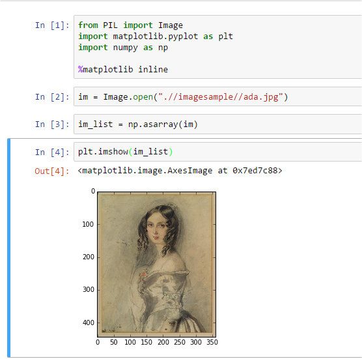Screen dimensions: 362x359
Task: Click the y-axis tick label 400
Action: [x=89, y=323]
